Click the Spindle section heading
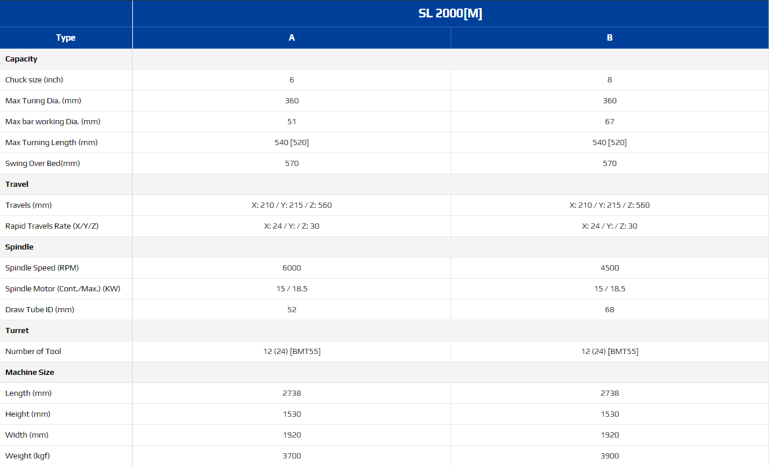Screen dimensions: 770x466 19,247
